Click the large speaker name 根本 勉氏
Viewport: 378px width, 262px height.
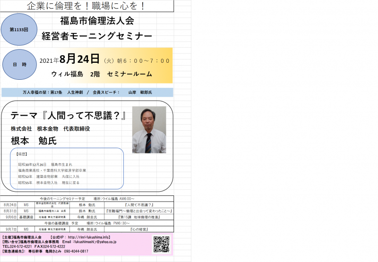click(34, 141)
